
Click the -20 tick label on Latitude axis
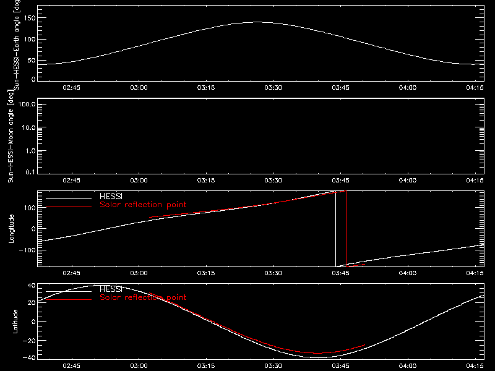pos(29,341)
